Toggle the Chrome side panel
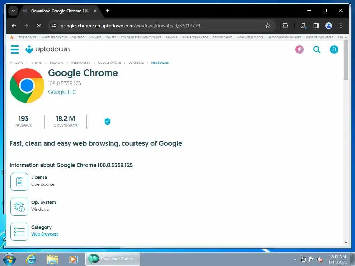Image resolution: width=355 pixels, height=266 pixels. pyautogui.click(x=316, y=26)
